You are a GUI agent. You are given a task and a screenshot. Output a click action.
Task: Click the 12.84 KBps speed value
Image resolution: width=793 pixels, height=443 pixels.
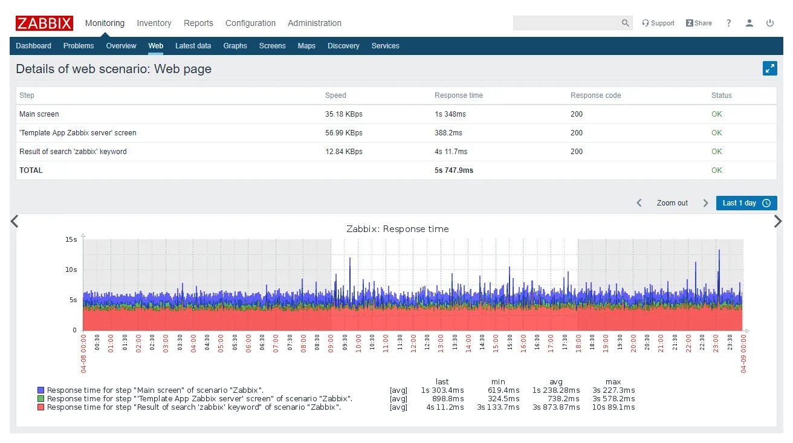[x=344, y=152]
